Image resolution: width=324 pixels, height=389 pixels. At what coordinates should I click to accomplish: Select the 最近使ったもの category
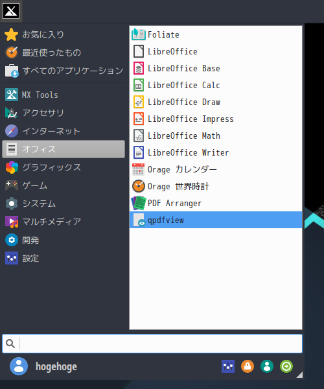52,53
